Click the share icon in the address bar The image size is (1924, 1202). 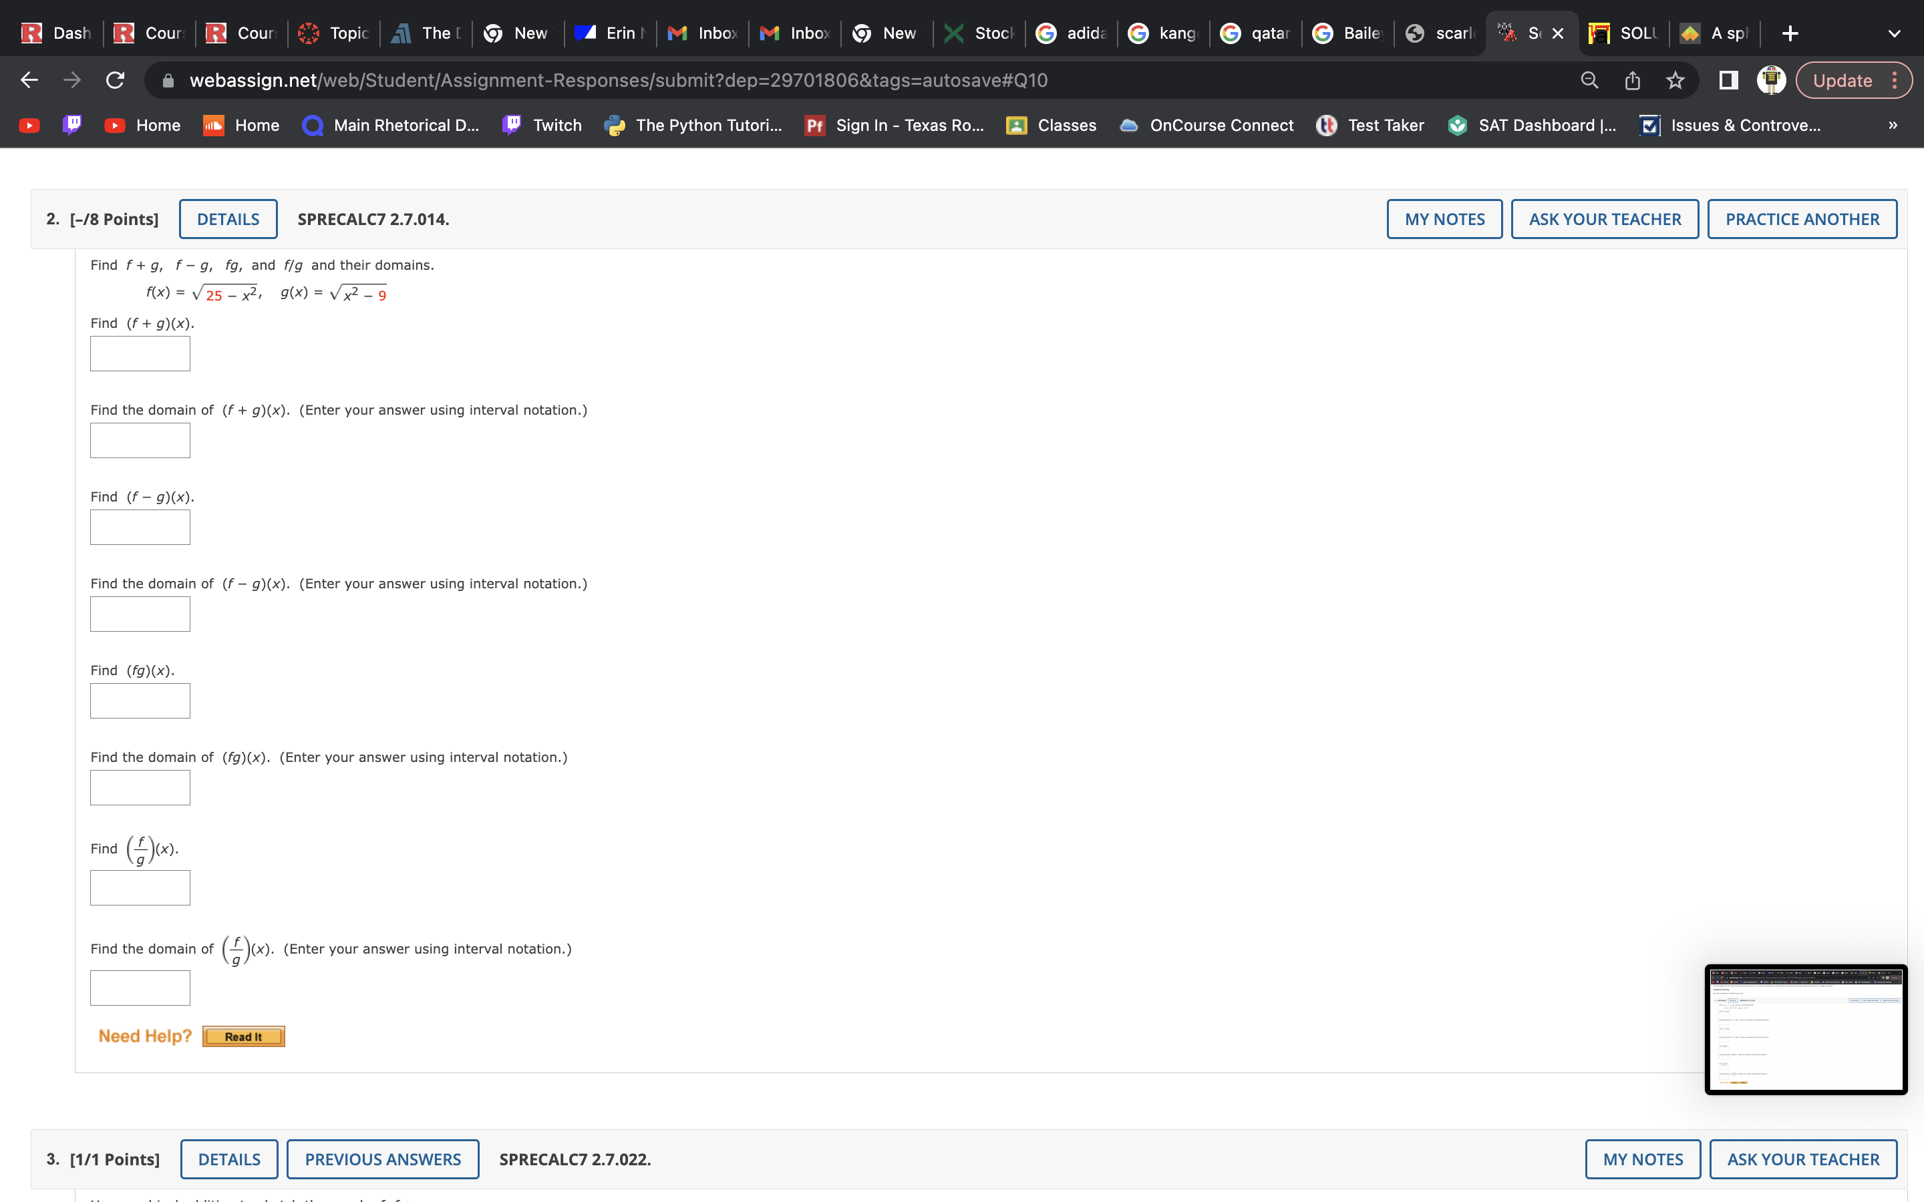(1631, 79)
